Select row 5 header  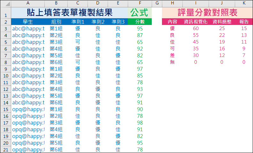click(x=6, y=42)
